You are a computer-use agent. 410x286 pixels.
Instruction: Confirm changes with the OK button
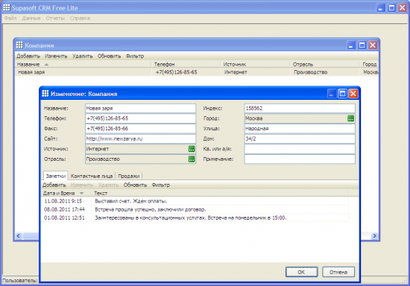pyautogui.click(x=301, y=272)
